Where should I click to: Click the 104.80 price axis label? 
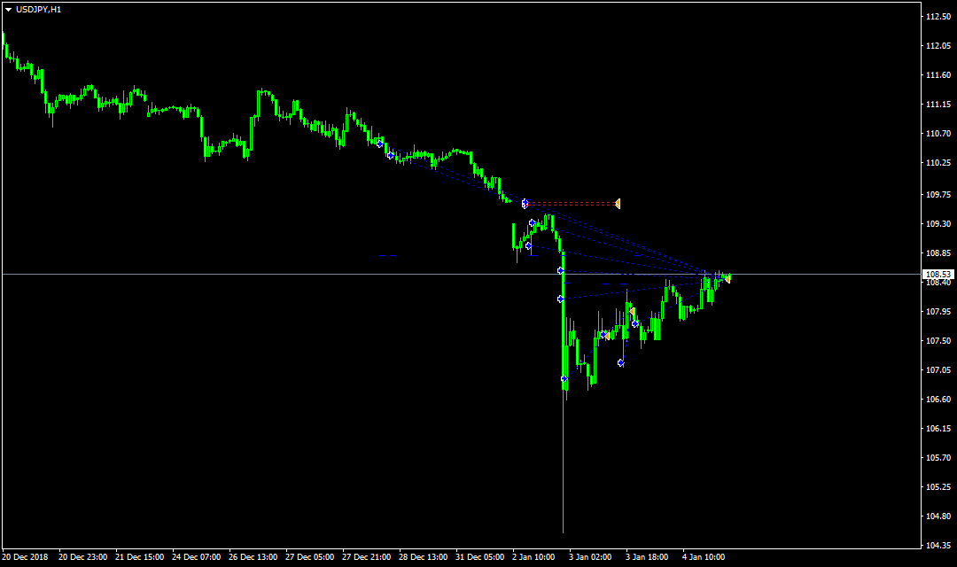938,517
